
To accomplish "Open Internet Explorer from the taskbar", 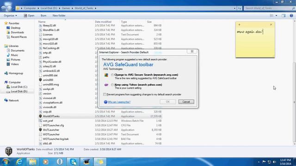I will 19,162.
